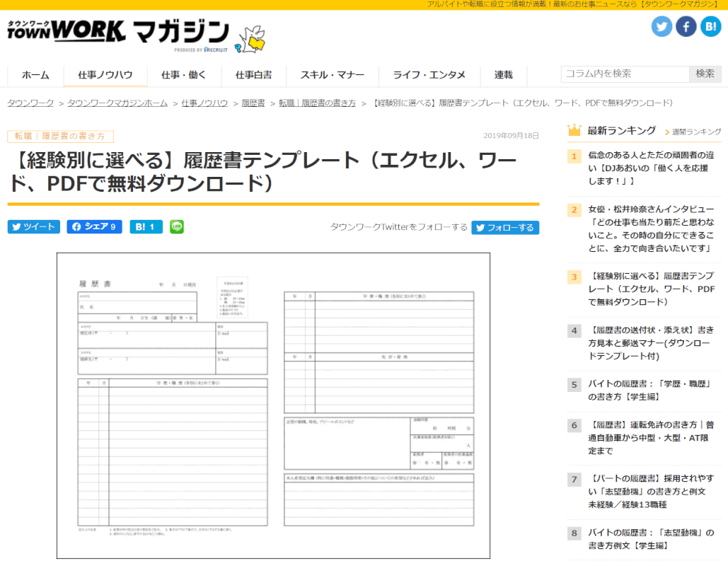Click the 履歴書 breadcrumb link
The width and height of the screenshot is (728, 566).
pyautogui.click(x=253, y=103)
